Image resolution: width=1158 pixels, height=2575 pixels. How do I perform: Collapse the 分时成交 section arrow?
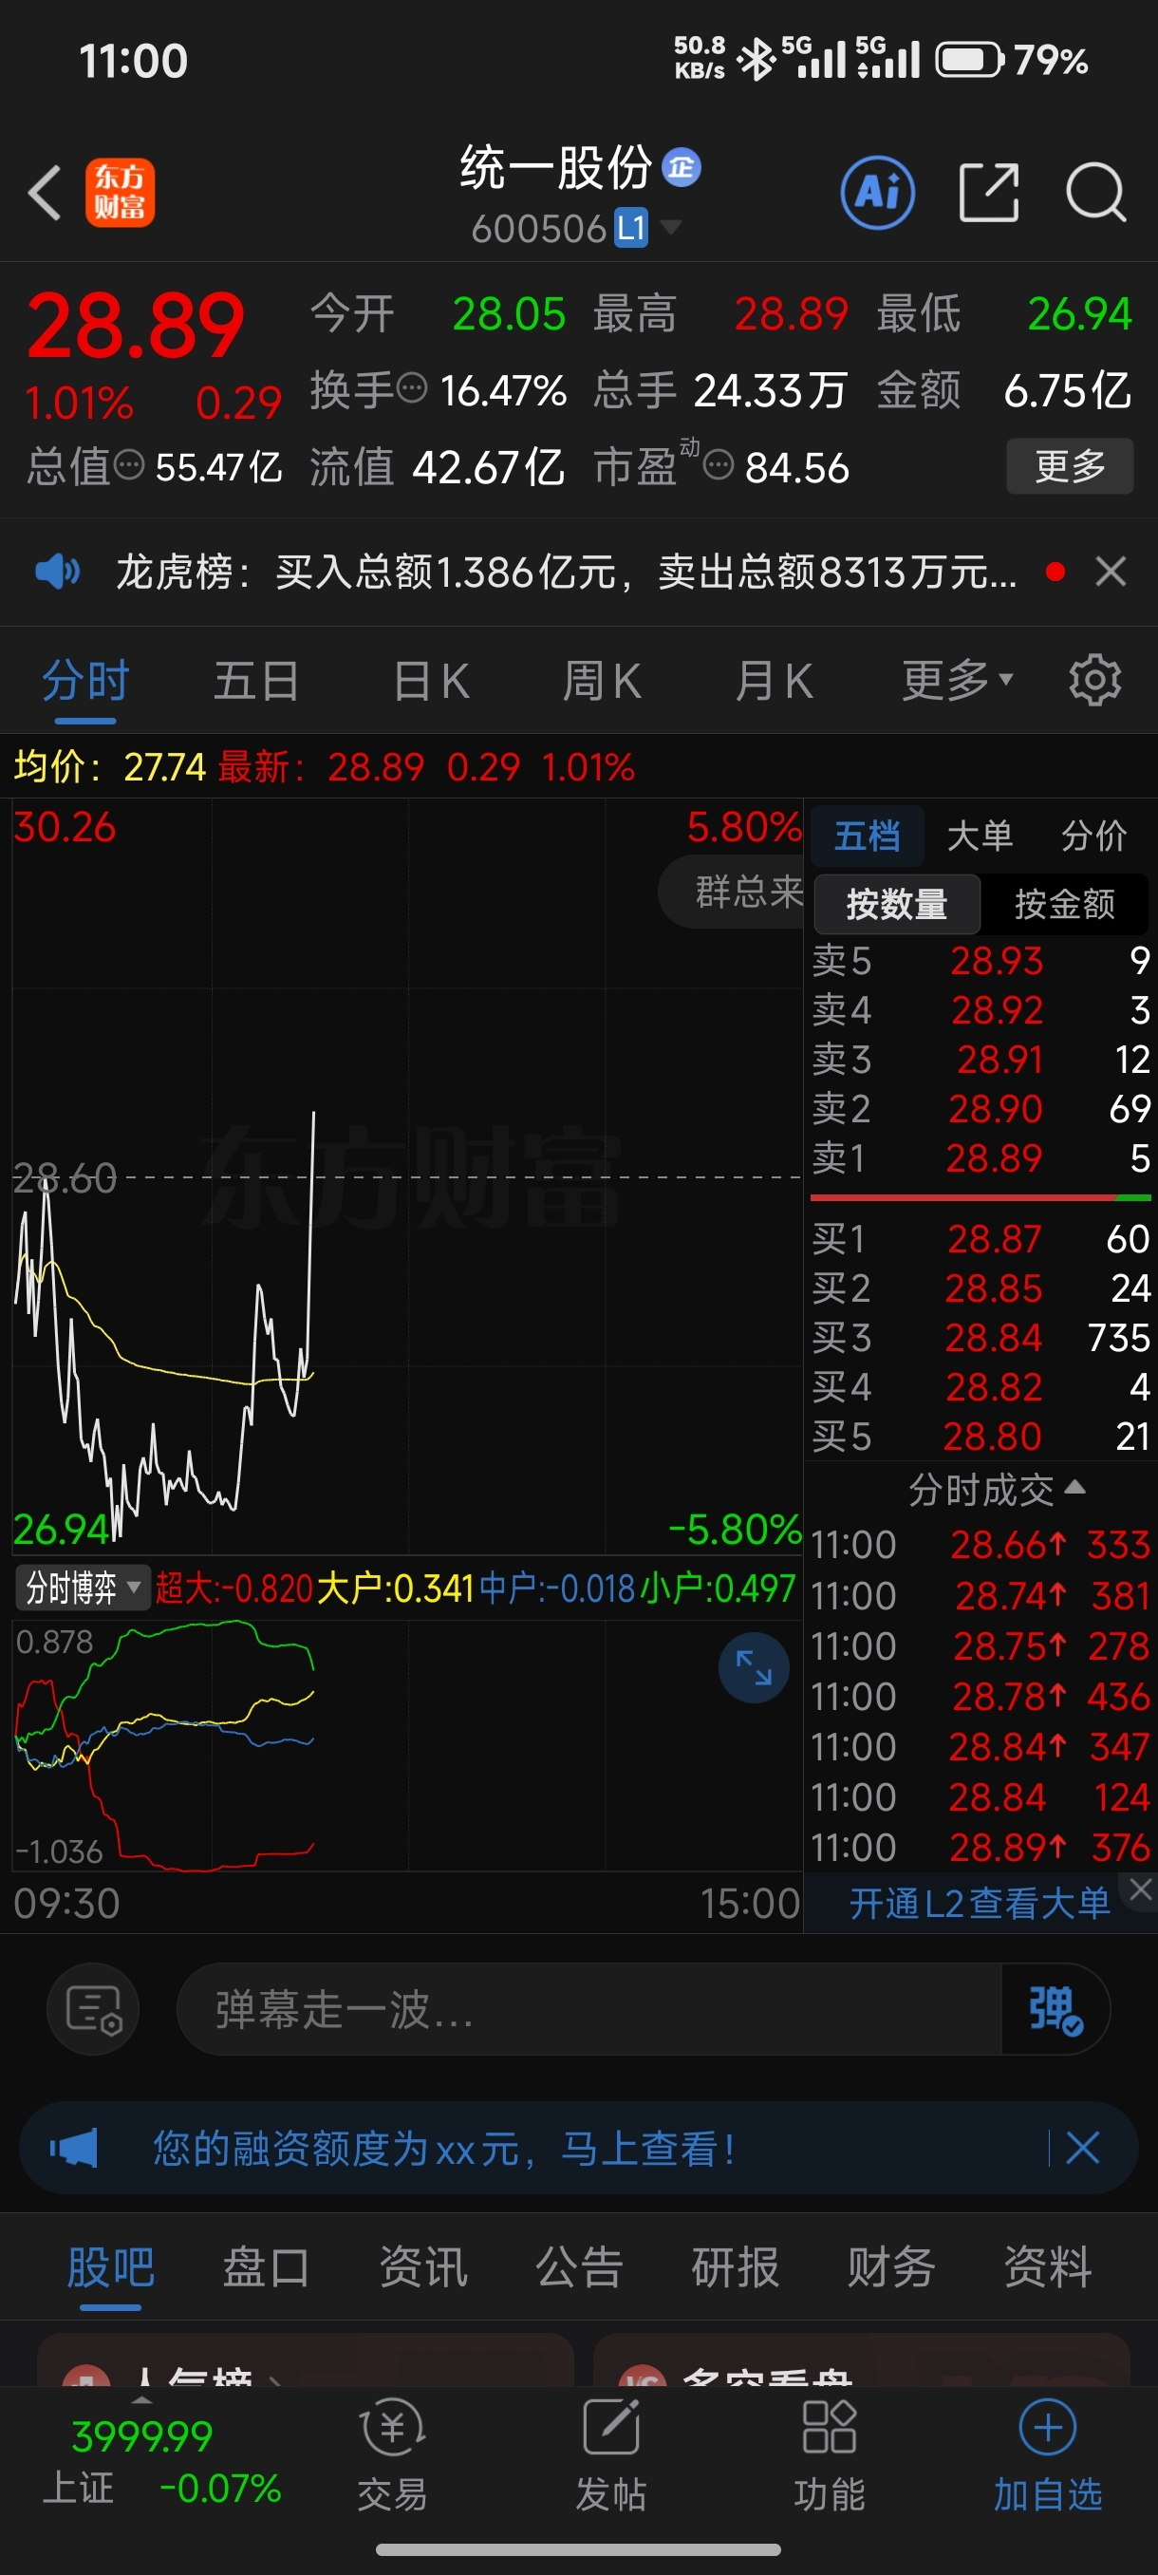pyautogui.click(x=1075, y=1488)
